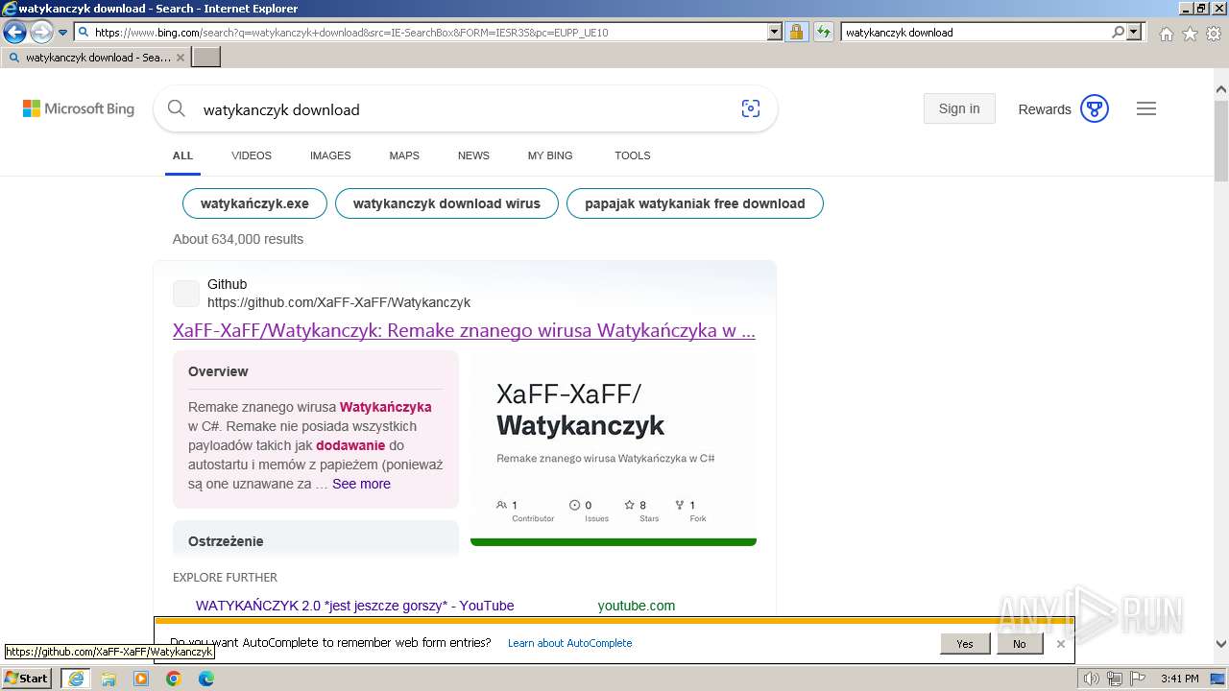The width and height of the screenshot is (1229, 691).
Task: Switch to the VIDEOS tab
Action: (252, 155)
